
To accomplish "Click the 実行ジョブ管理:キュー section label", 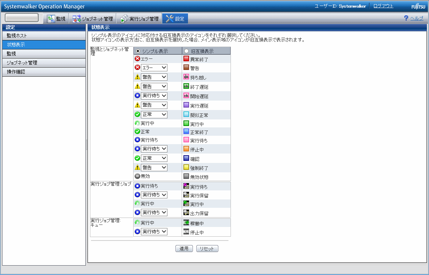I will (x=105, y=222).
